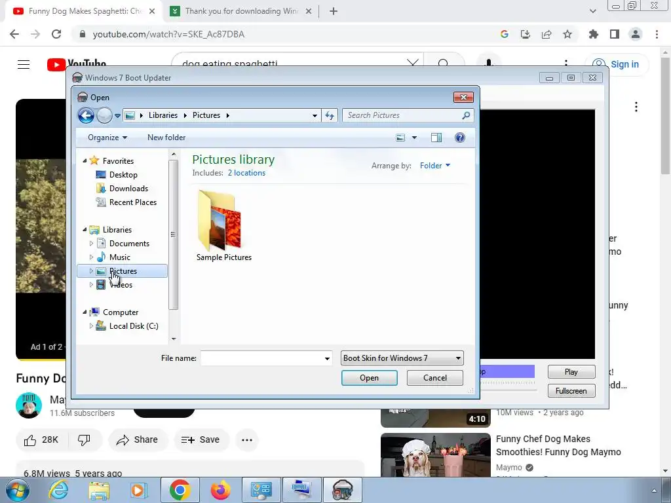This screenshot has width=671, height=503.
Task: Open Help via the blue question mark
Action: pyautogui.click(x=459, y=138)
